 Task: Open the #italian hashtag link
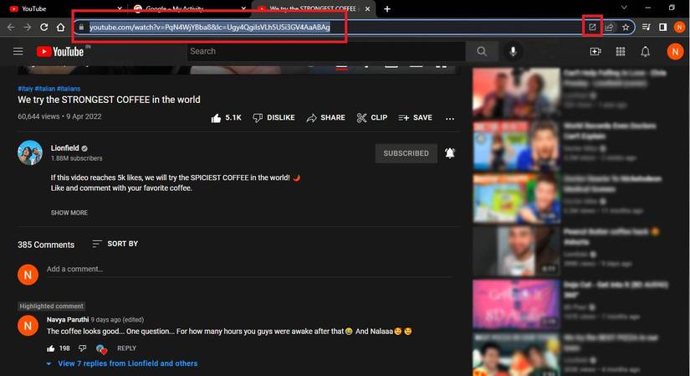pos(45,89)
